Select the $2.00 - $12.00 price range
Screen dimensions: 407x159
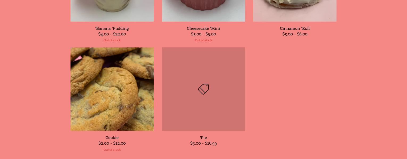(x=112, y=143)
